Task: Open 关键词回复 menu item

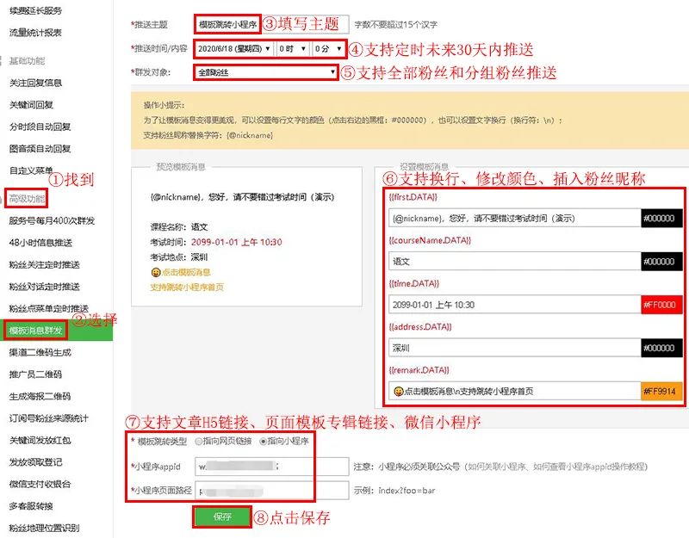Action: coord(31,104)
